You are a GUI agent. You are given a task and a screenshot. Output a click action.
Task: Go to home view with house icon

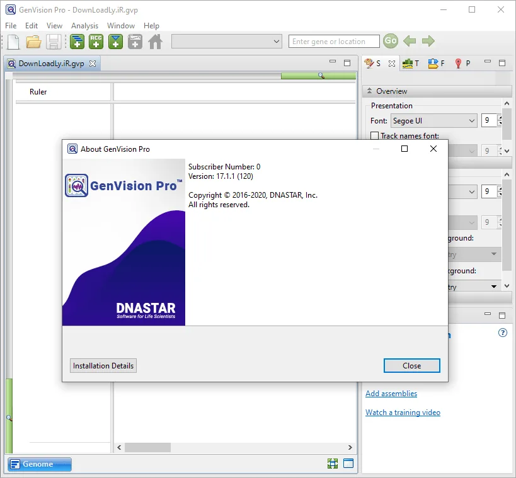156,42
